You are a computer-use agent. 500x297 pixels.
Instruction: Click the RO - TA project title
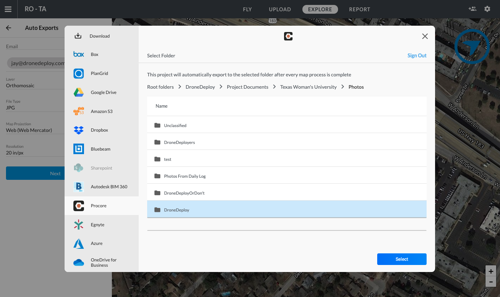point(35,9)
